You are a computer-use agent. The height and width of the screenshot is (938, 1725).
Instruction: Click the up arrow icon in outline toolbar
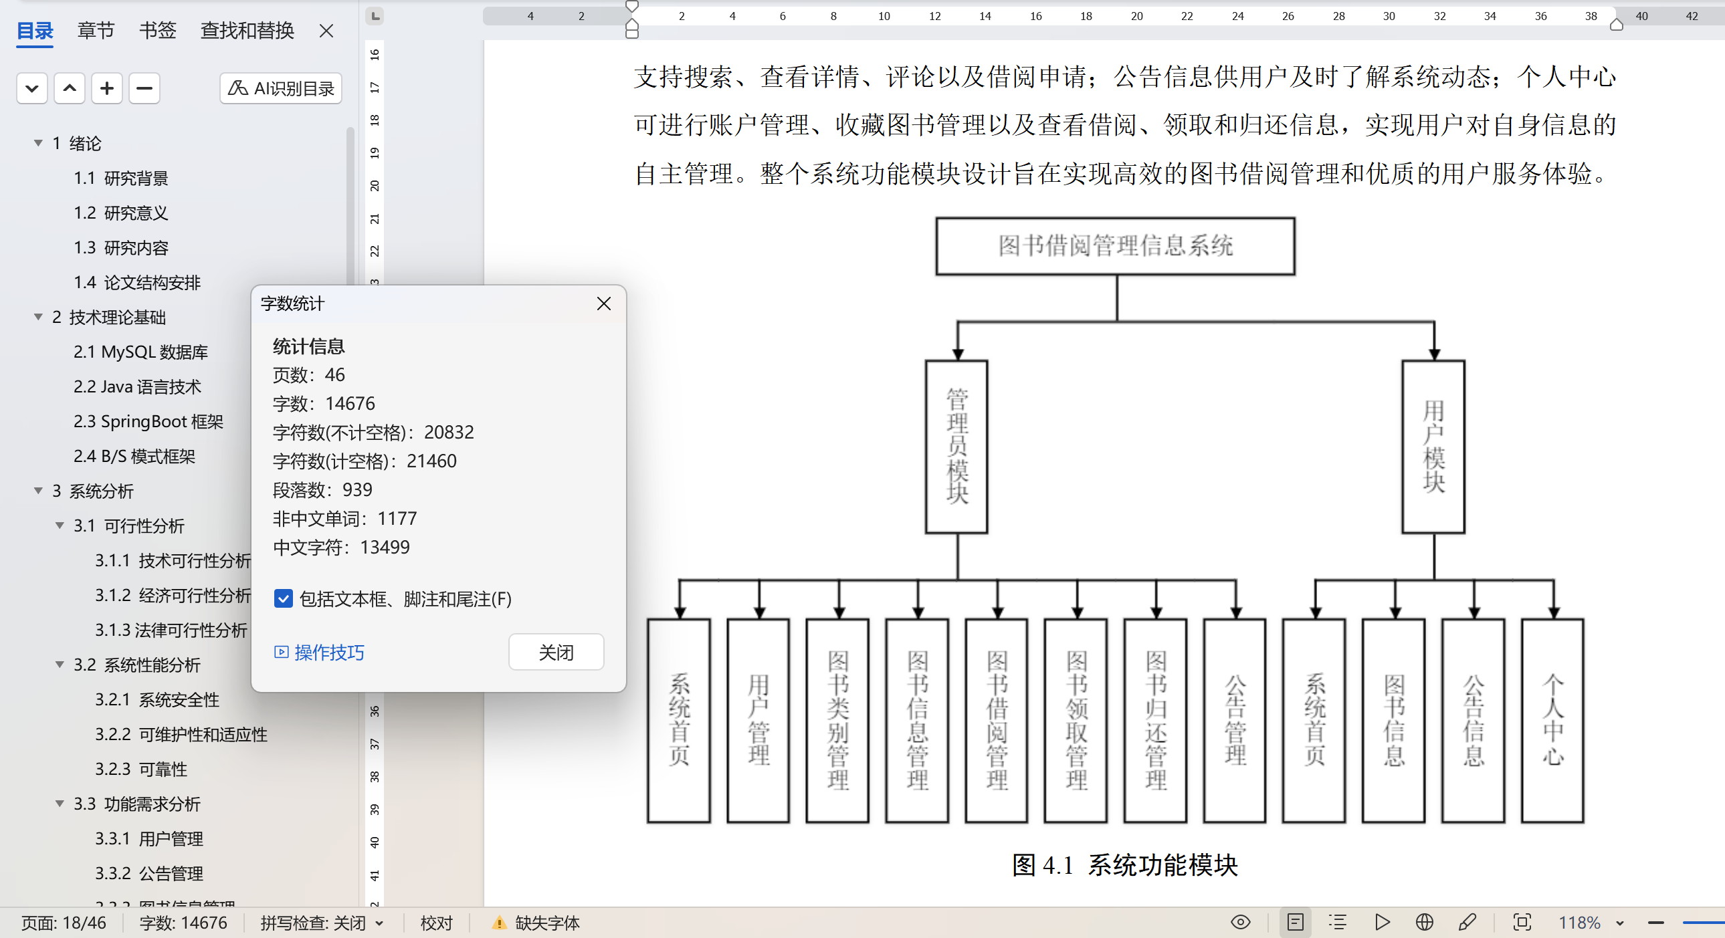point(70,88)
